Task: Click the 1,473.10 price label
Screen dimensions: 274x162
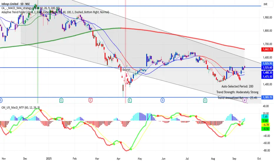Action: [267, 77]
